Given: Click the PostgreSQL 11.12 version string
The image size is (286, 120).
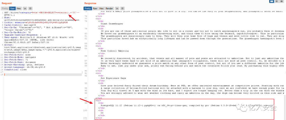Looking at the screenshot, I should pyautogui.click(x=187, y=106).
